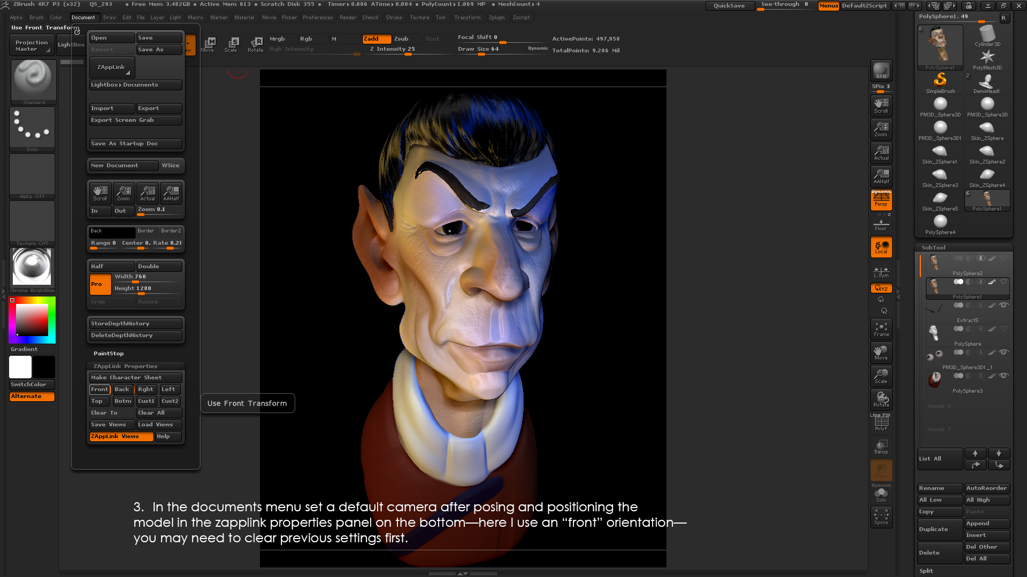This screenshot has height=577, width=1027.
Task: Toggle the Persp perspective icon
Action: tap(881, 200)
